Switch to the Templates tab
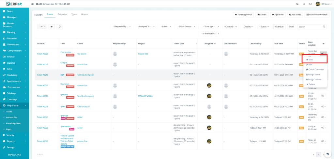334x159 pixels. click(62, 14)
